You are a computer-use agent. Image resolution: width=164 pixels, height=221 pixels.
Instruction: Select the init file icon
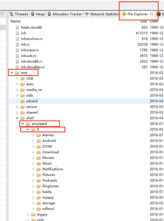coord(17,33)
